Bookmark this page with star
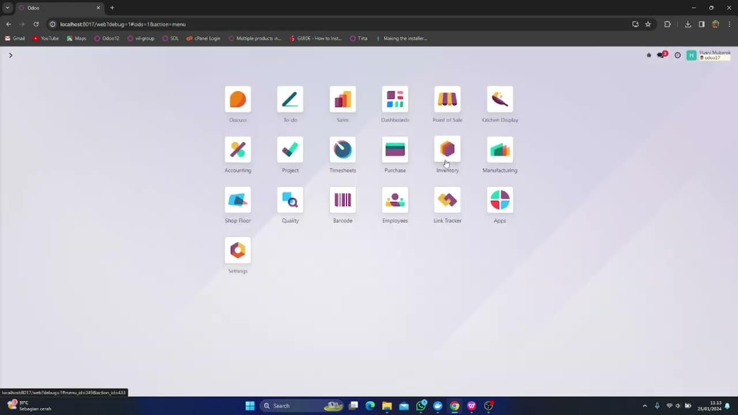Image resolution: width=738 pixels, height=415 pixels. [x=648, y=24]
